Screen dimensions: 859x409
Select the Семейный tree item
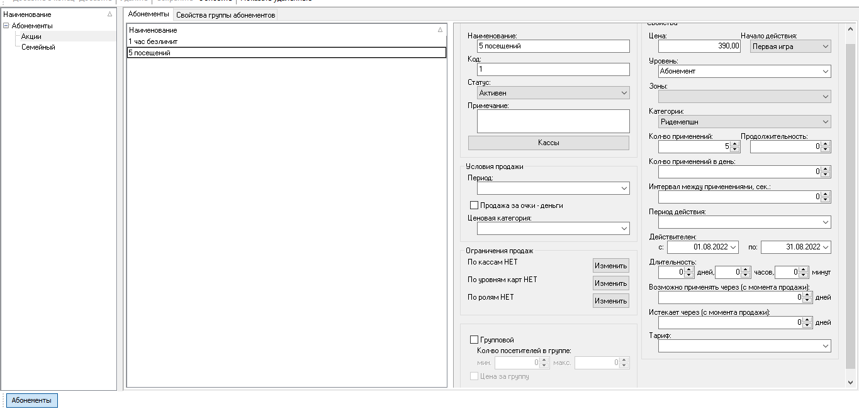pyautogui.click(x=38, y=47)
